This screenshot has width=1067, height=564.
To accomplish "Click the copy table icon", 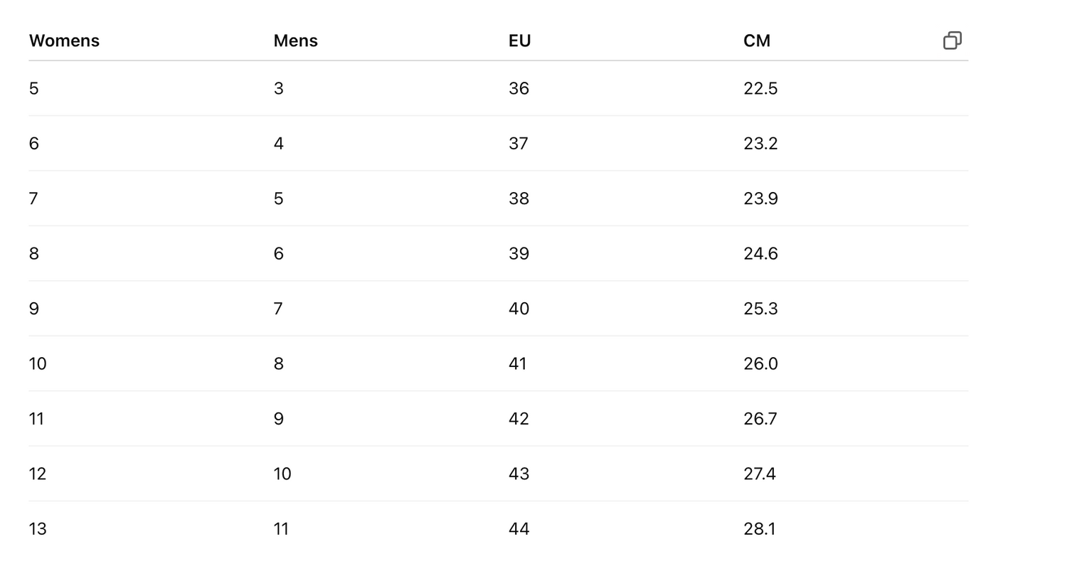I will tap(952, 41).
